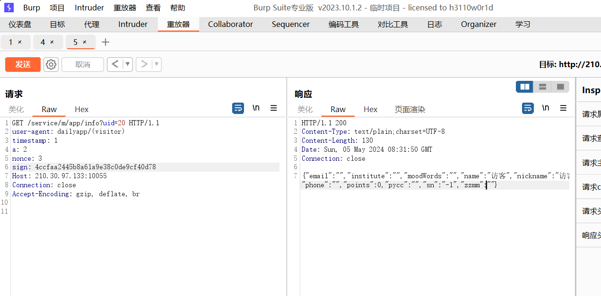Switch to the Collaborator tab
The width and height of the screenshot is (601, 296).
(x=230, y=24)
